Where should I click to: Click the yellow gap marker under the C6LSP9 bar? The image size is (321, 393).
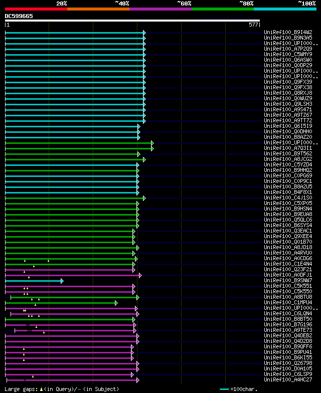tap(33, 376)
